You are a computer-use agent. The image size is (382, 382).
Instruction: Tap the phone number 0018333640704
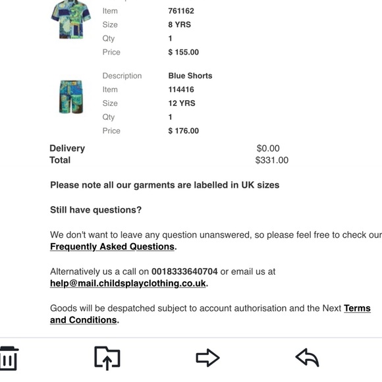point(184,271)
